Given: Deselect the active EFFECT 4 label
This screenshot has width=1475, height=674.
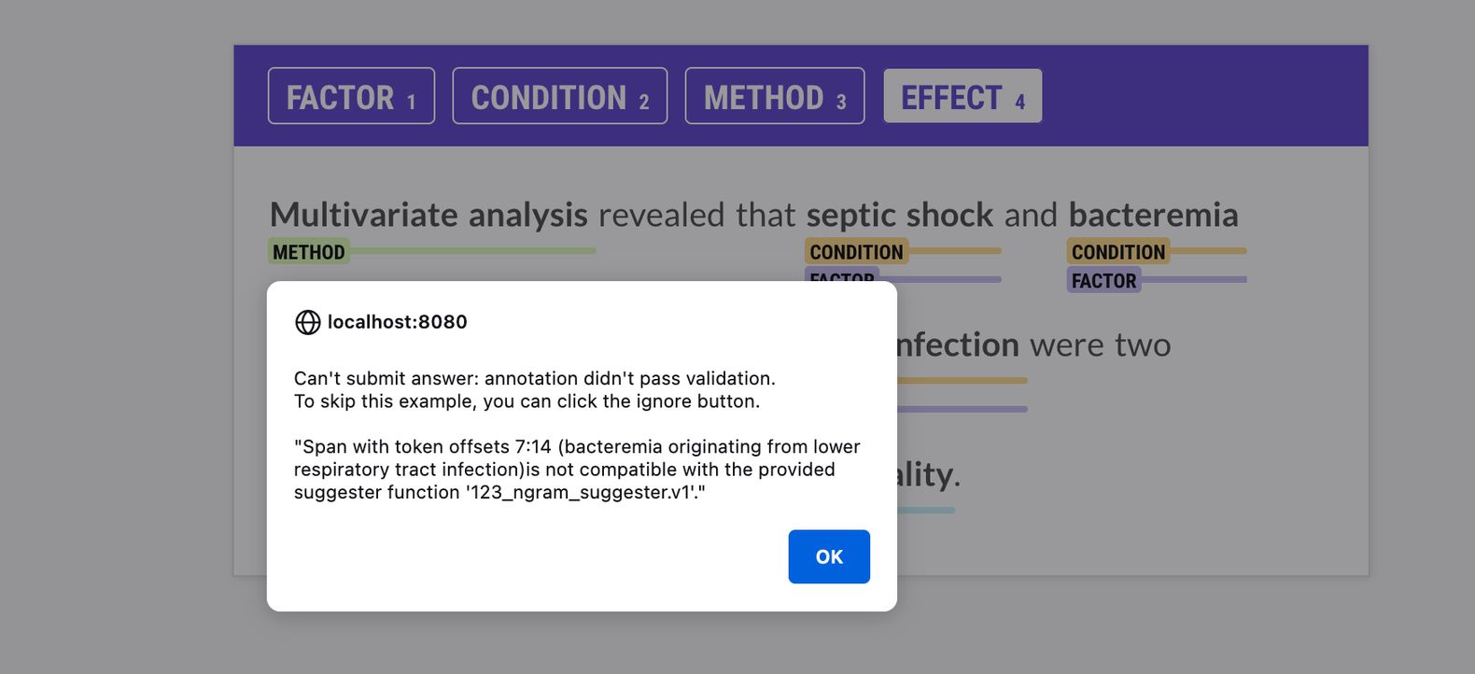Looking at the screenshot, I should (x=962, y=95).
